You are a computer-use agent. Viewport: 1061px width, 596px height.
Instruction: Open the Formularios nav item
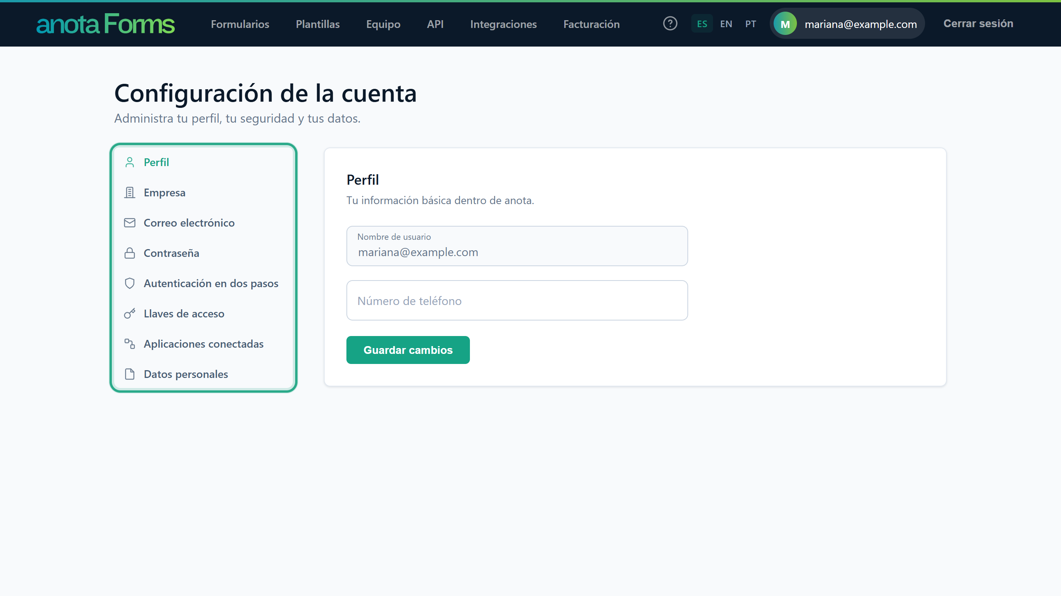tap(240, 24)
